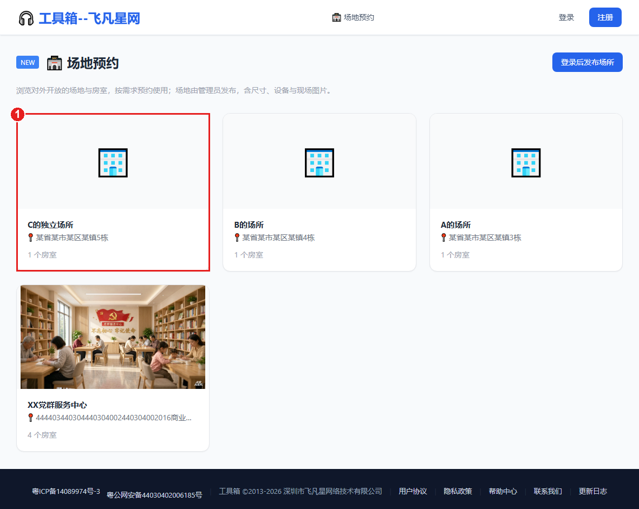Click location pin on XX党群服务中心 card

click(x=30, y=418)
